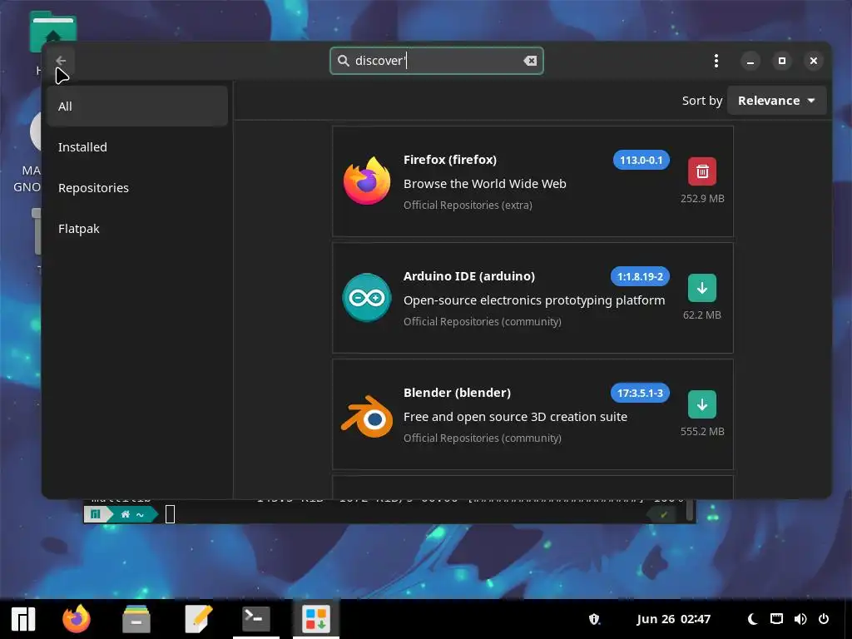Click the Blender app logo
The width and height of the screenshot is (852, 639).
click(x=367, y=416)
